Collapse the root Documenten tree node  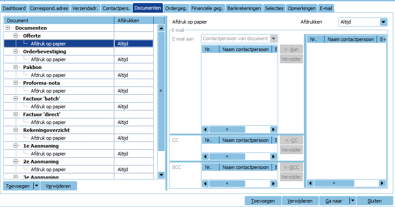coord(8,28)
